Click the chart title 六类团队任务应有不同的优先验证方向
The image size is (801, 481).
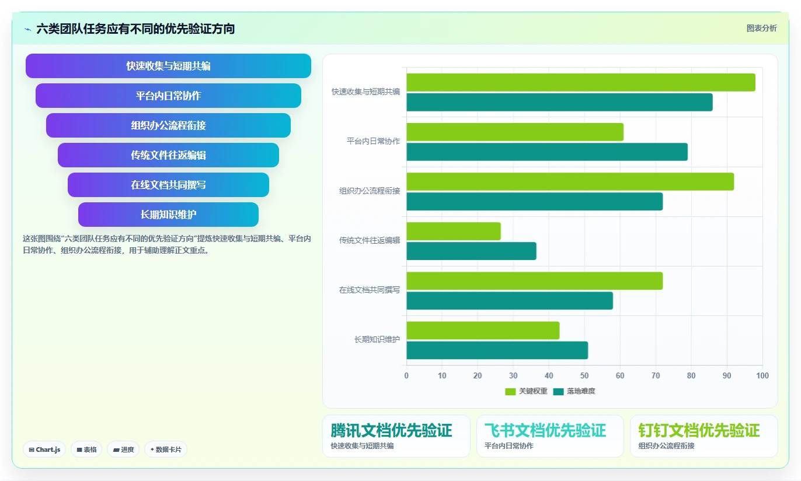tap(135, 29)
